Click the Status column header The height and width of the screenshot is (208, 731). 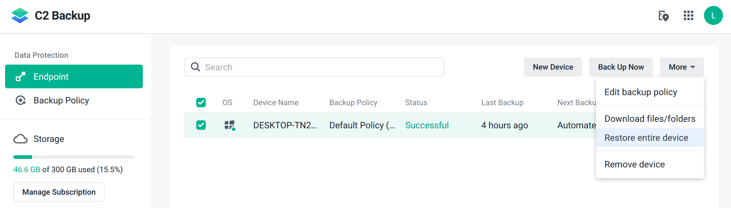pos(416,103)
